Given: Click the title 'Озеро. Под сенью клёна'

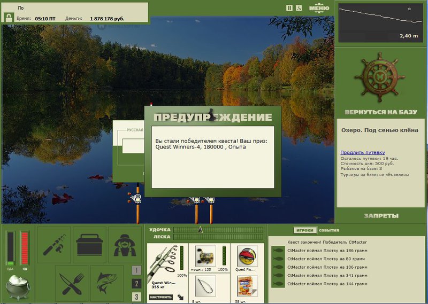Looking at the screenshot, I should (380, 130).
